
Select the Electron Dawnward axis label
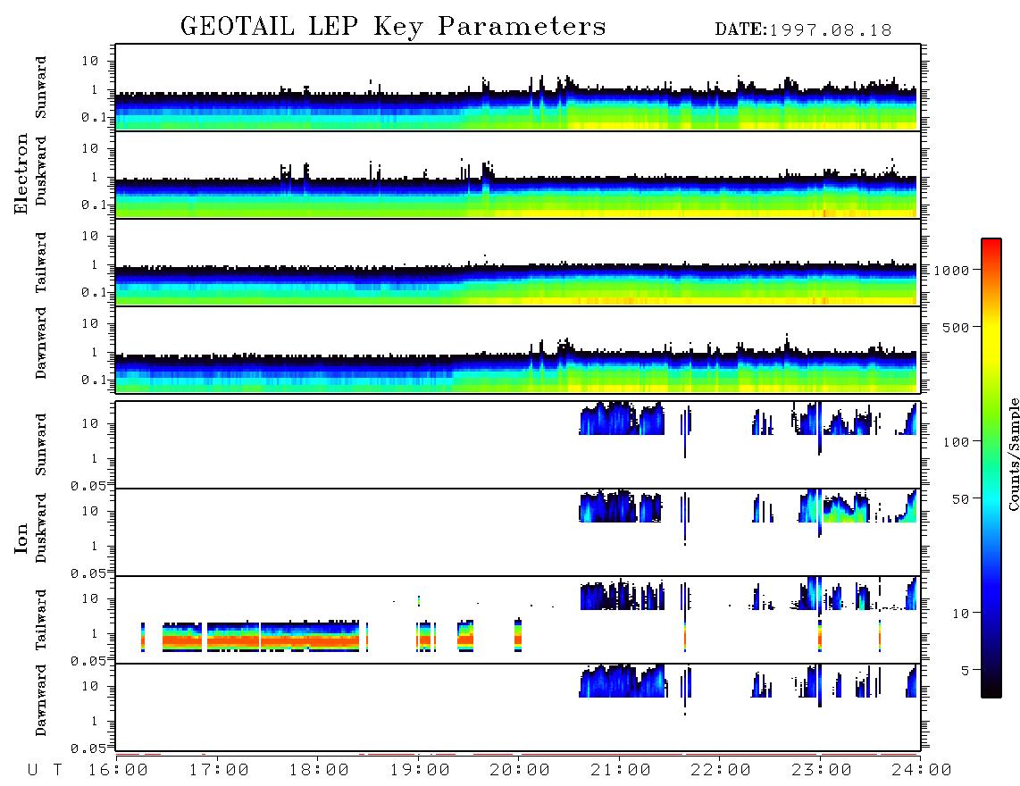point(41,343)
